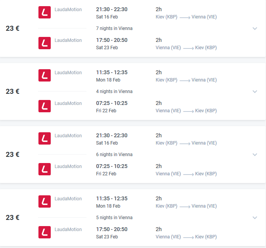
Task: Click LaudaMotion logo for return flight in 4-night trip
Action: (x=45, y=106)
